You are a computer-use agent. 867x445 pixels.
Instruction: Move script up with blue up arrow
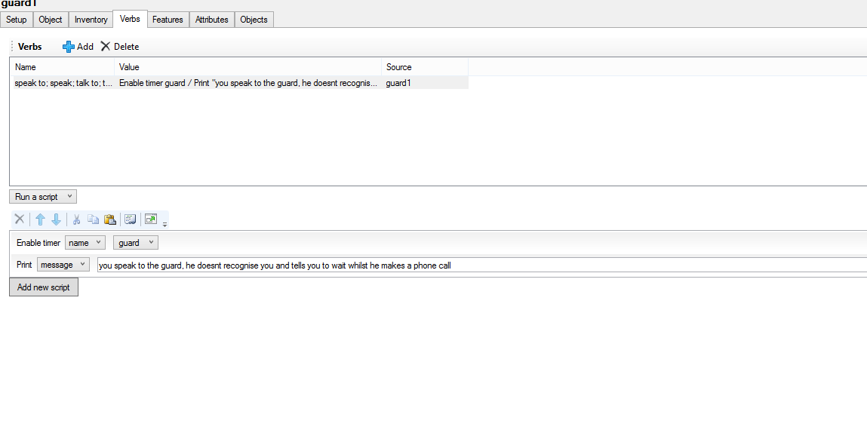tap(41, 219)
